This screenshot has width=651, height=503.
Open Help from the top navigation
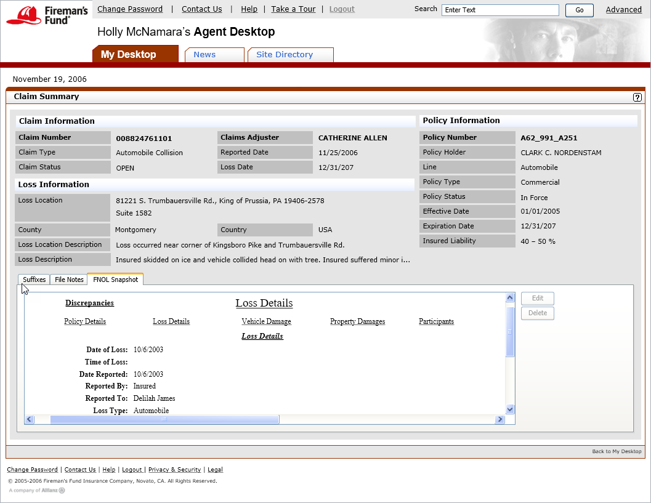pyautogui.click(x=249, y=9)
